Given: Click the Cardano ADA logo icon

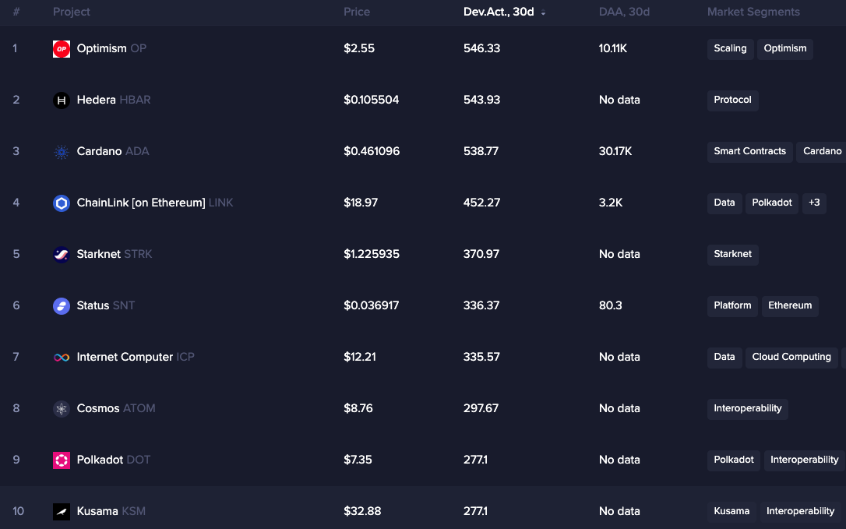Looking at the screenshot, I should (62, 152).
